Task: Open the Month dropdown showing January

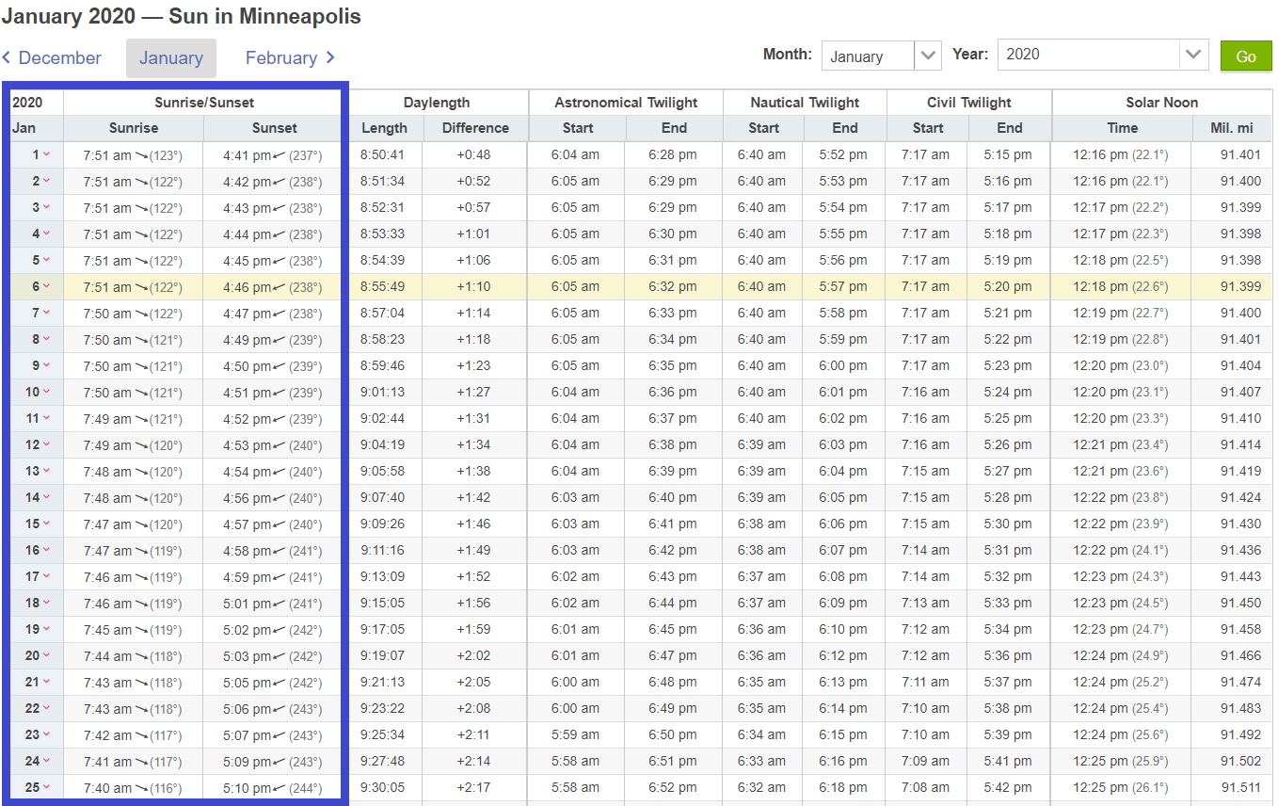Action: [881, 56]
